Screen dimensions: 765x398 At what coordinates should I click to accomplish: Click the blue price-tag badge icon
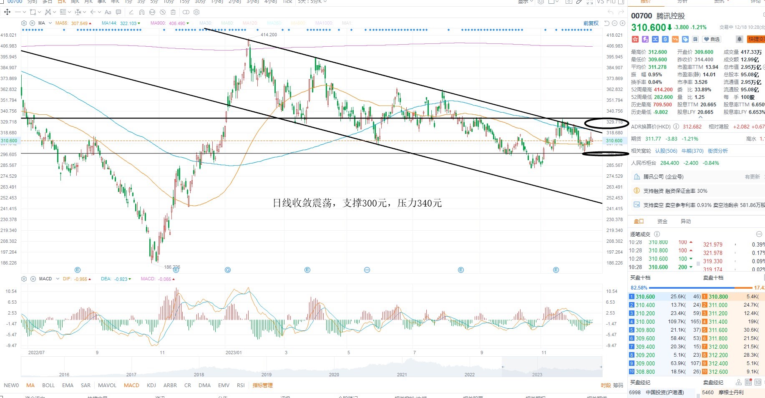[685, 39]
